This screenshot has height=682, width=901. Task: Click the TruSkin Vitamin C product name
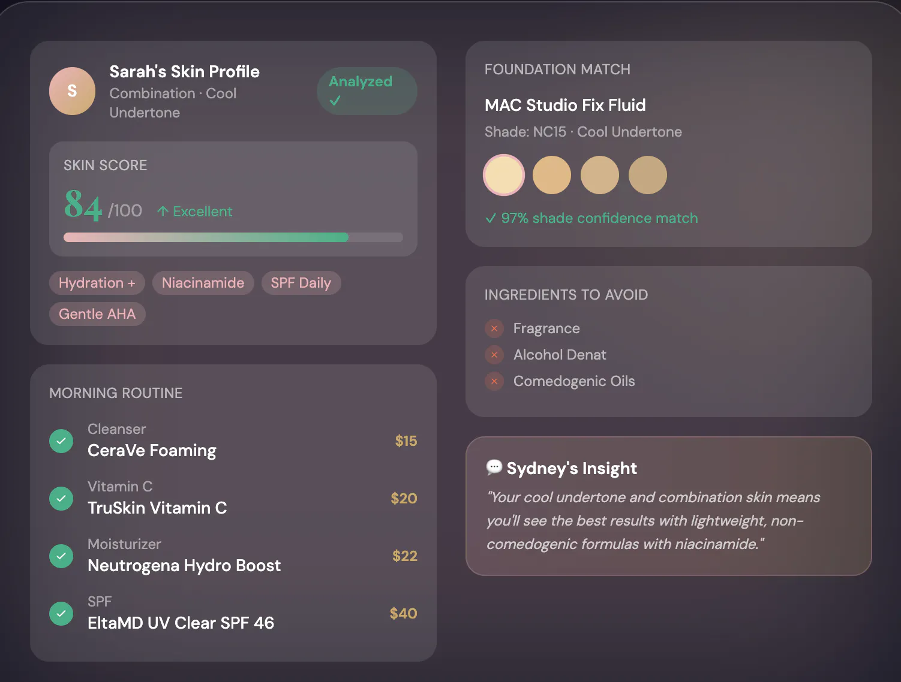[157, 508]
